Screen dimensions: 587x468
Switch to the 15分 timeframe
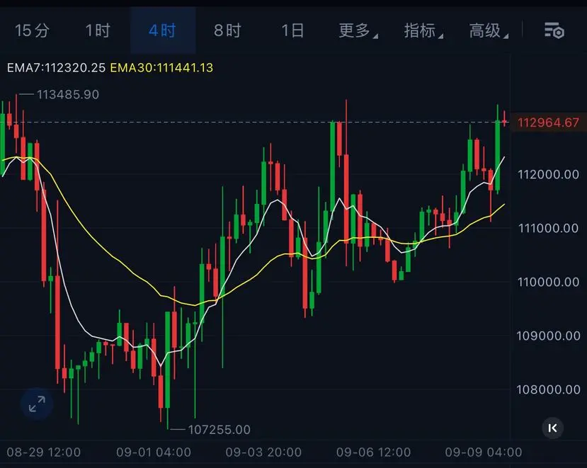pyautogui.click(x=32, y=30)
